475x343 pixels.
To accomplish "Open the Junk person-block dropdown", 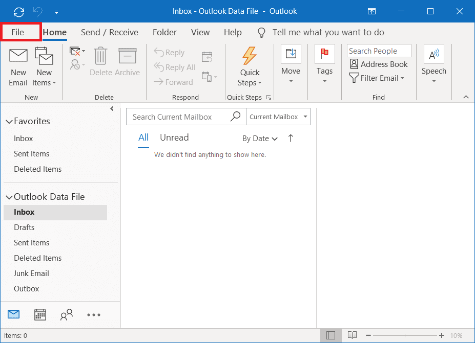I will tap(77, 64).
